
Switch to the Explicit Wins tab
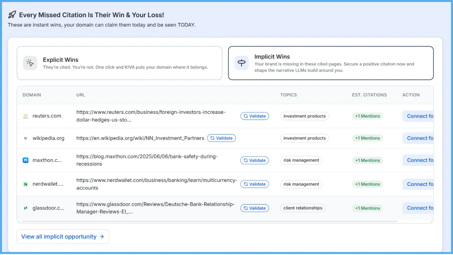(119, 63)
